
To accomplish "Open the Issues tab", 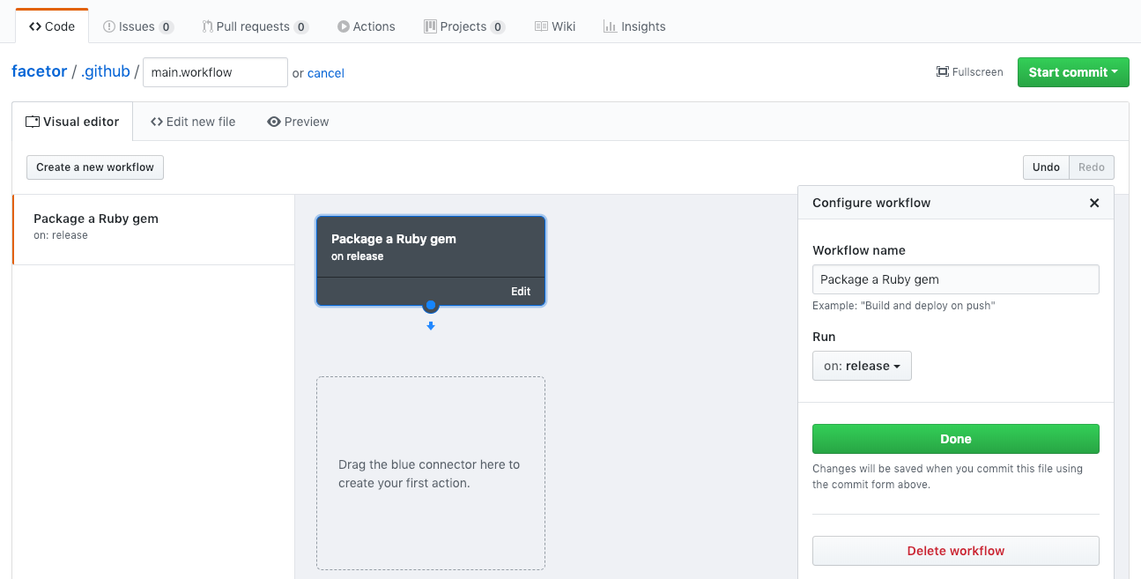I will pyautogui.click(x=138, y=26).
